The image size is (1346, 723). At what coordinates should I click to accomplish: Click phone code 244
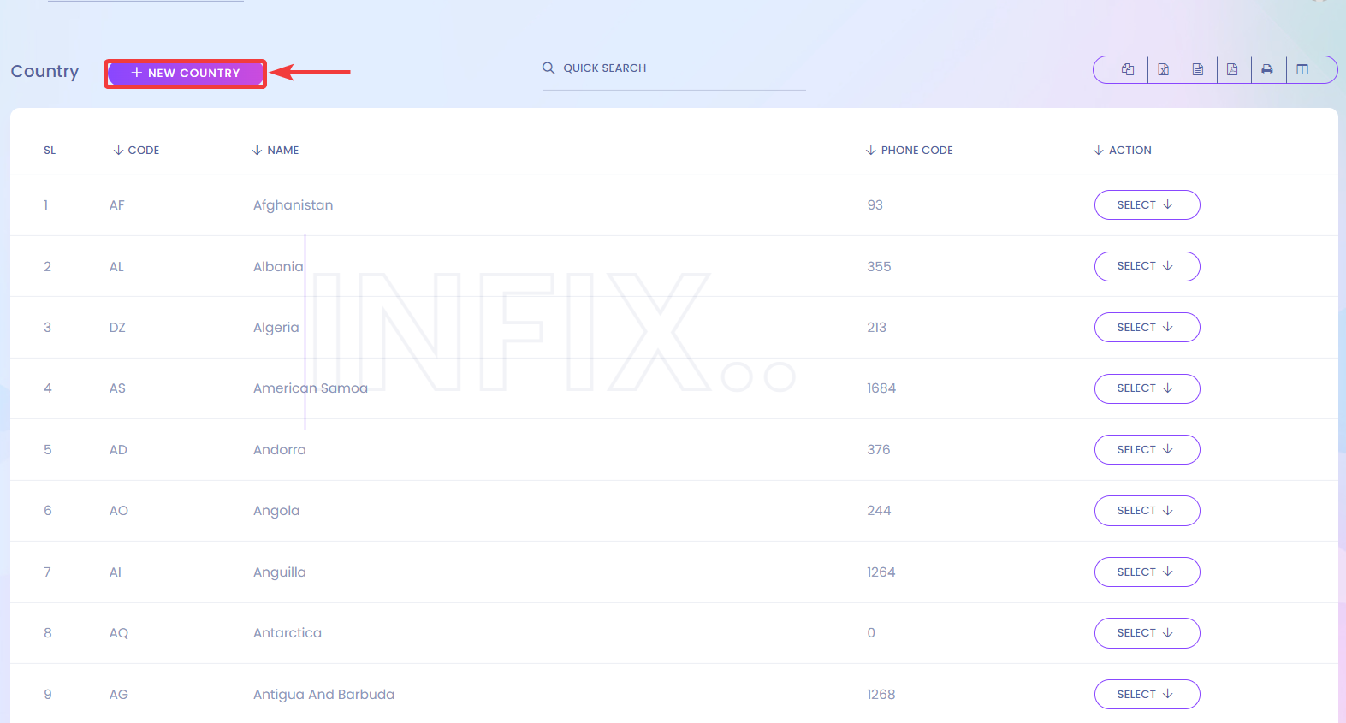pyautogui.click(x=879, y=511)
